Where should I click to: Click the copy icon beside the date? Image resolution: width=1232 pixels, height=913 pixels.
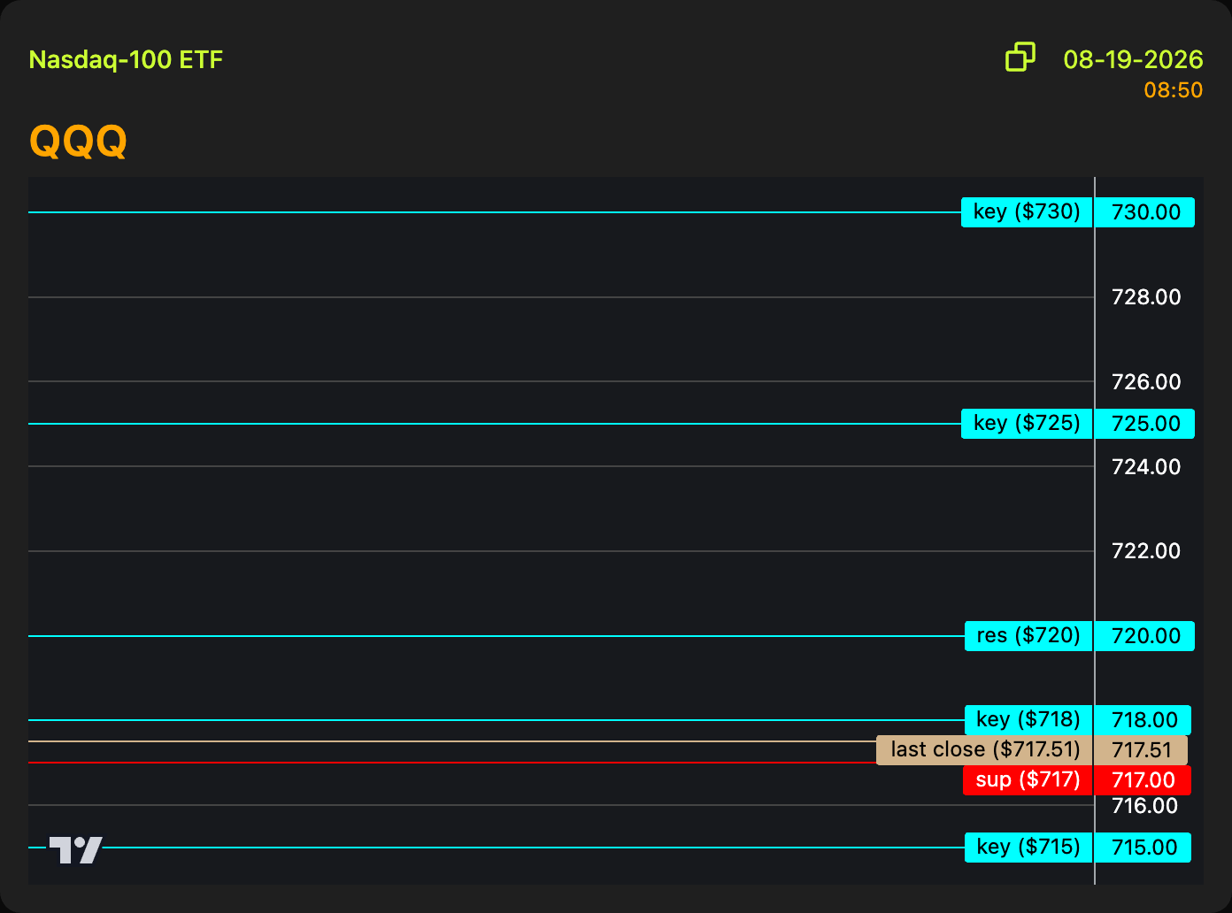1020,58
